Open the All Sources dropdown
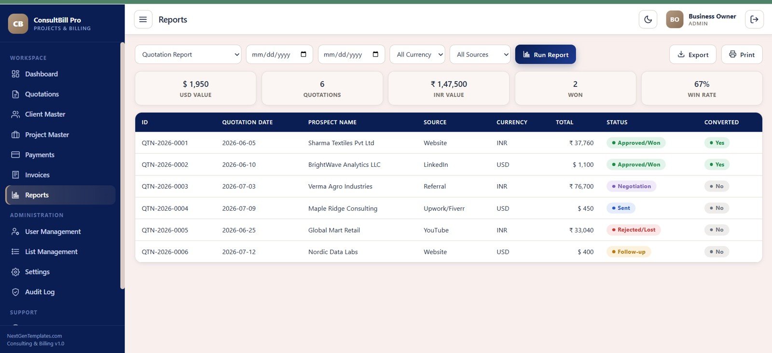The height and width of the screenshot is (353, 772). point(480,54)
